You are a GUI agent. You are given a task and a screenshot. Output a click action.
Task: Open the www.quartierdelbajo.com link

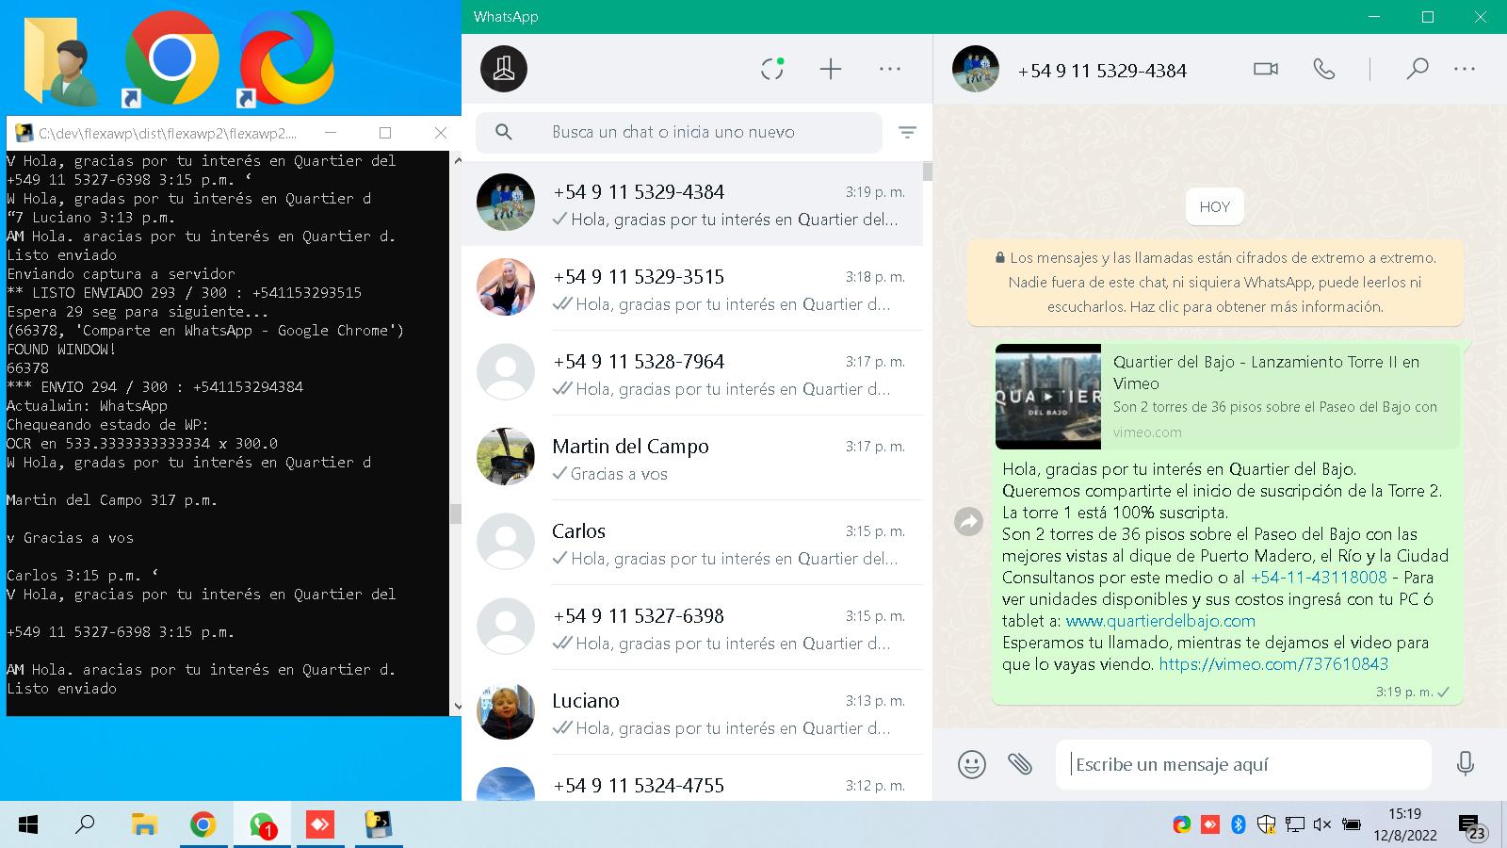point(1160,621)
